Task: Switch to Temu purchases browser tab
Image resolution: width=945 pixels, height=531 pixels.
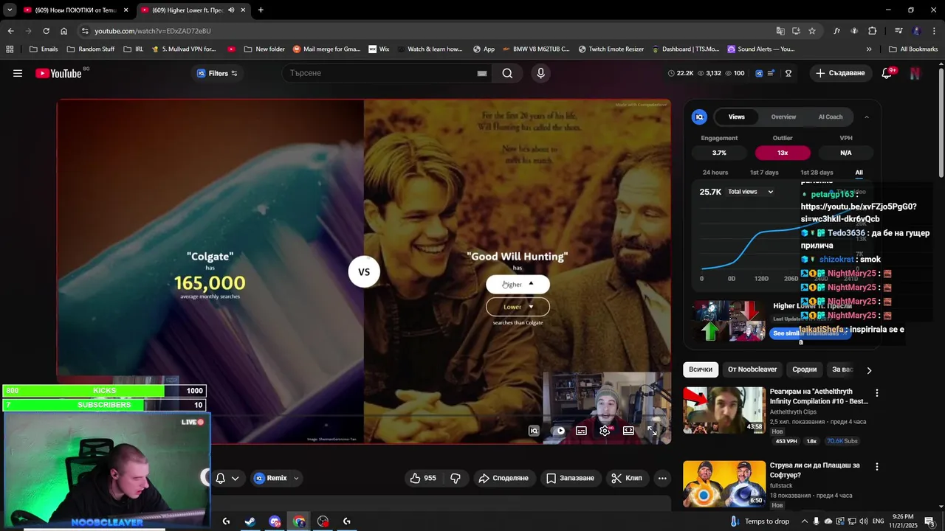Action: tap(76, 10)
